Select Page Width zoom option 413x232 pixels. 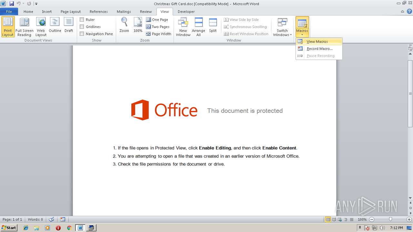pos(158,34)
